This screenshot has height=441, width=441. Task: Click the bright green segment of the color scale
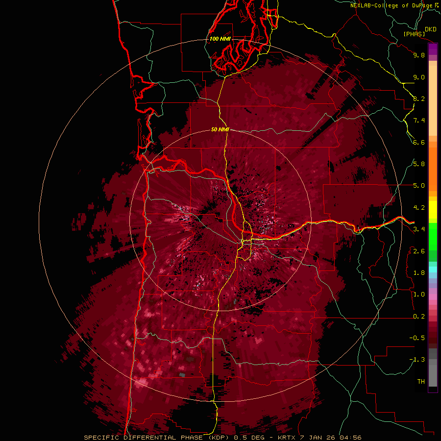pyautogui.click(x=433, y=237)
